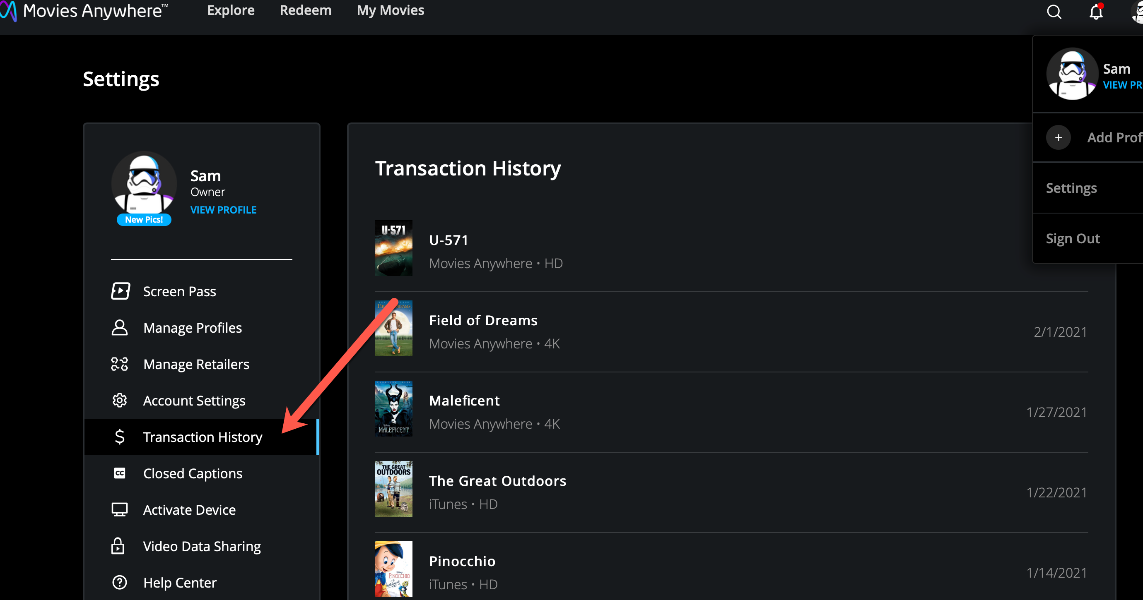Click the Account Settings gear icon
The height and width of the screenshot is (600, 1143).
(119, 401)
